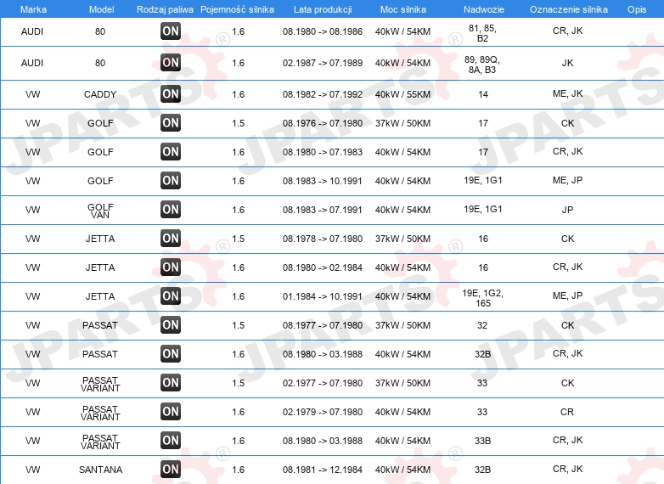Click the production date 08.1976 -> 07.1980

323,123
